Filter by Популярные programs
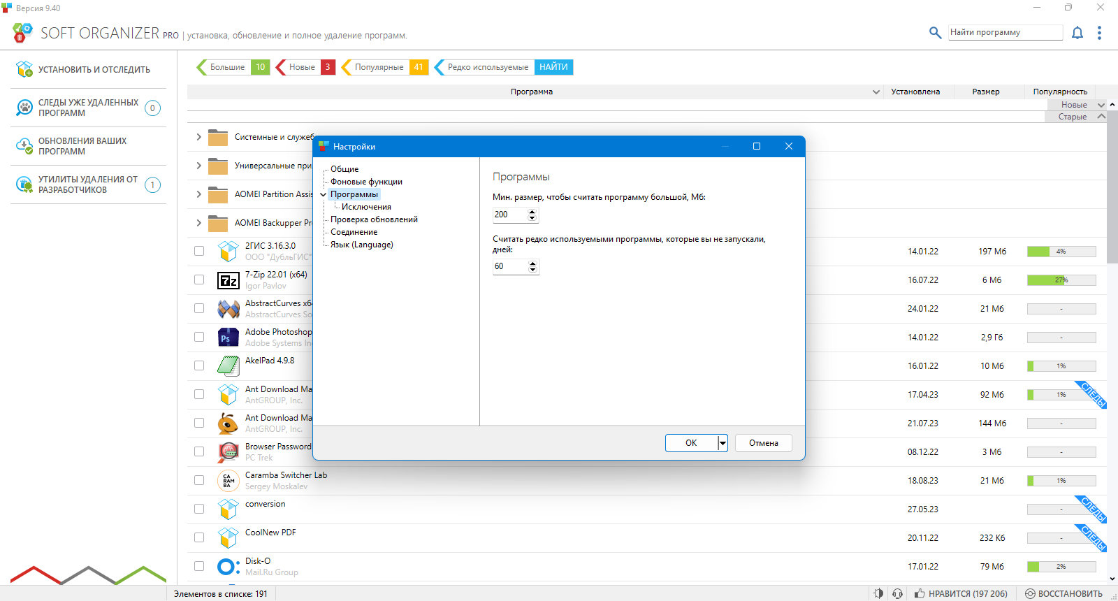The image size is (1118, 601). pos(379,67)
